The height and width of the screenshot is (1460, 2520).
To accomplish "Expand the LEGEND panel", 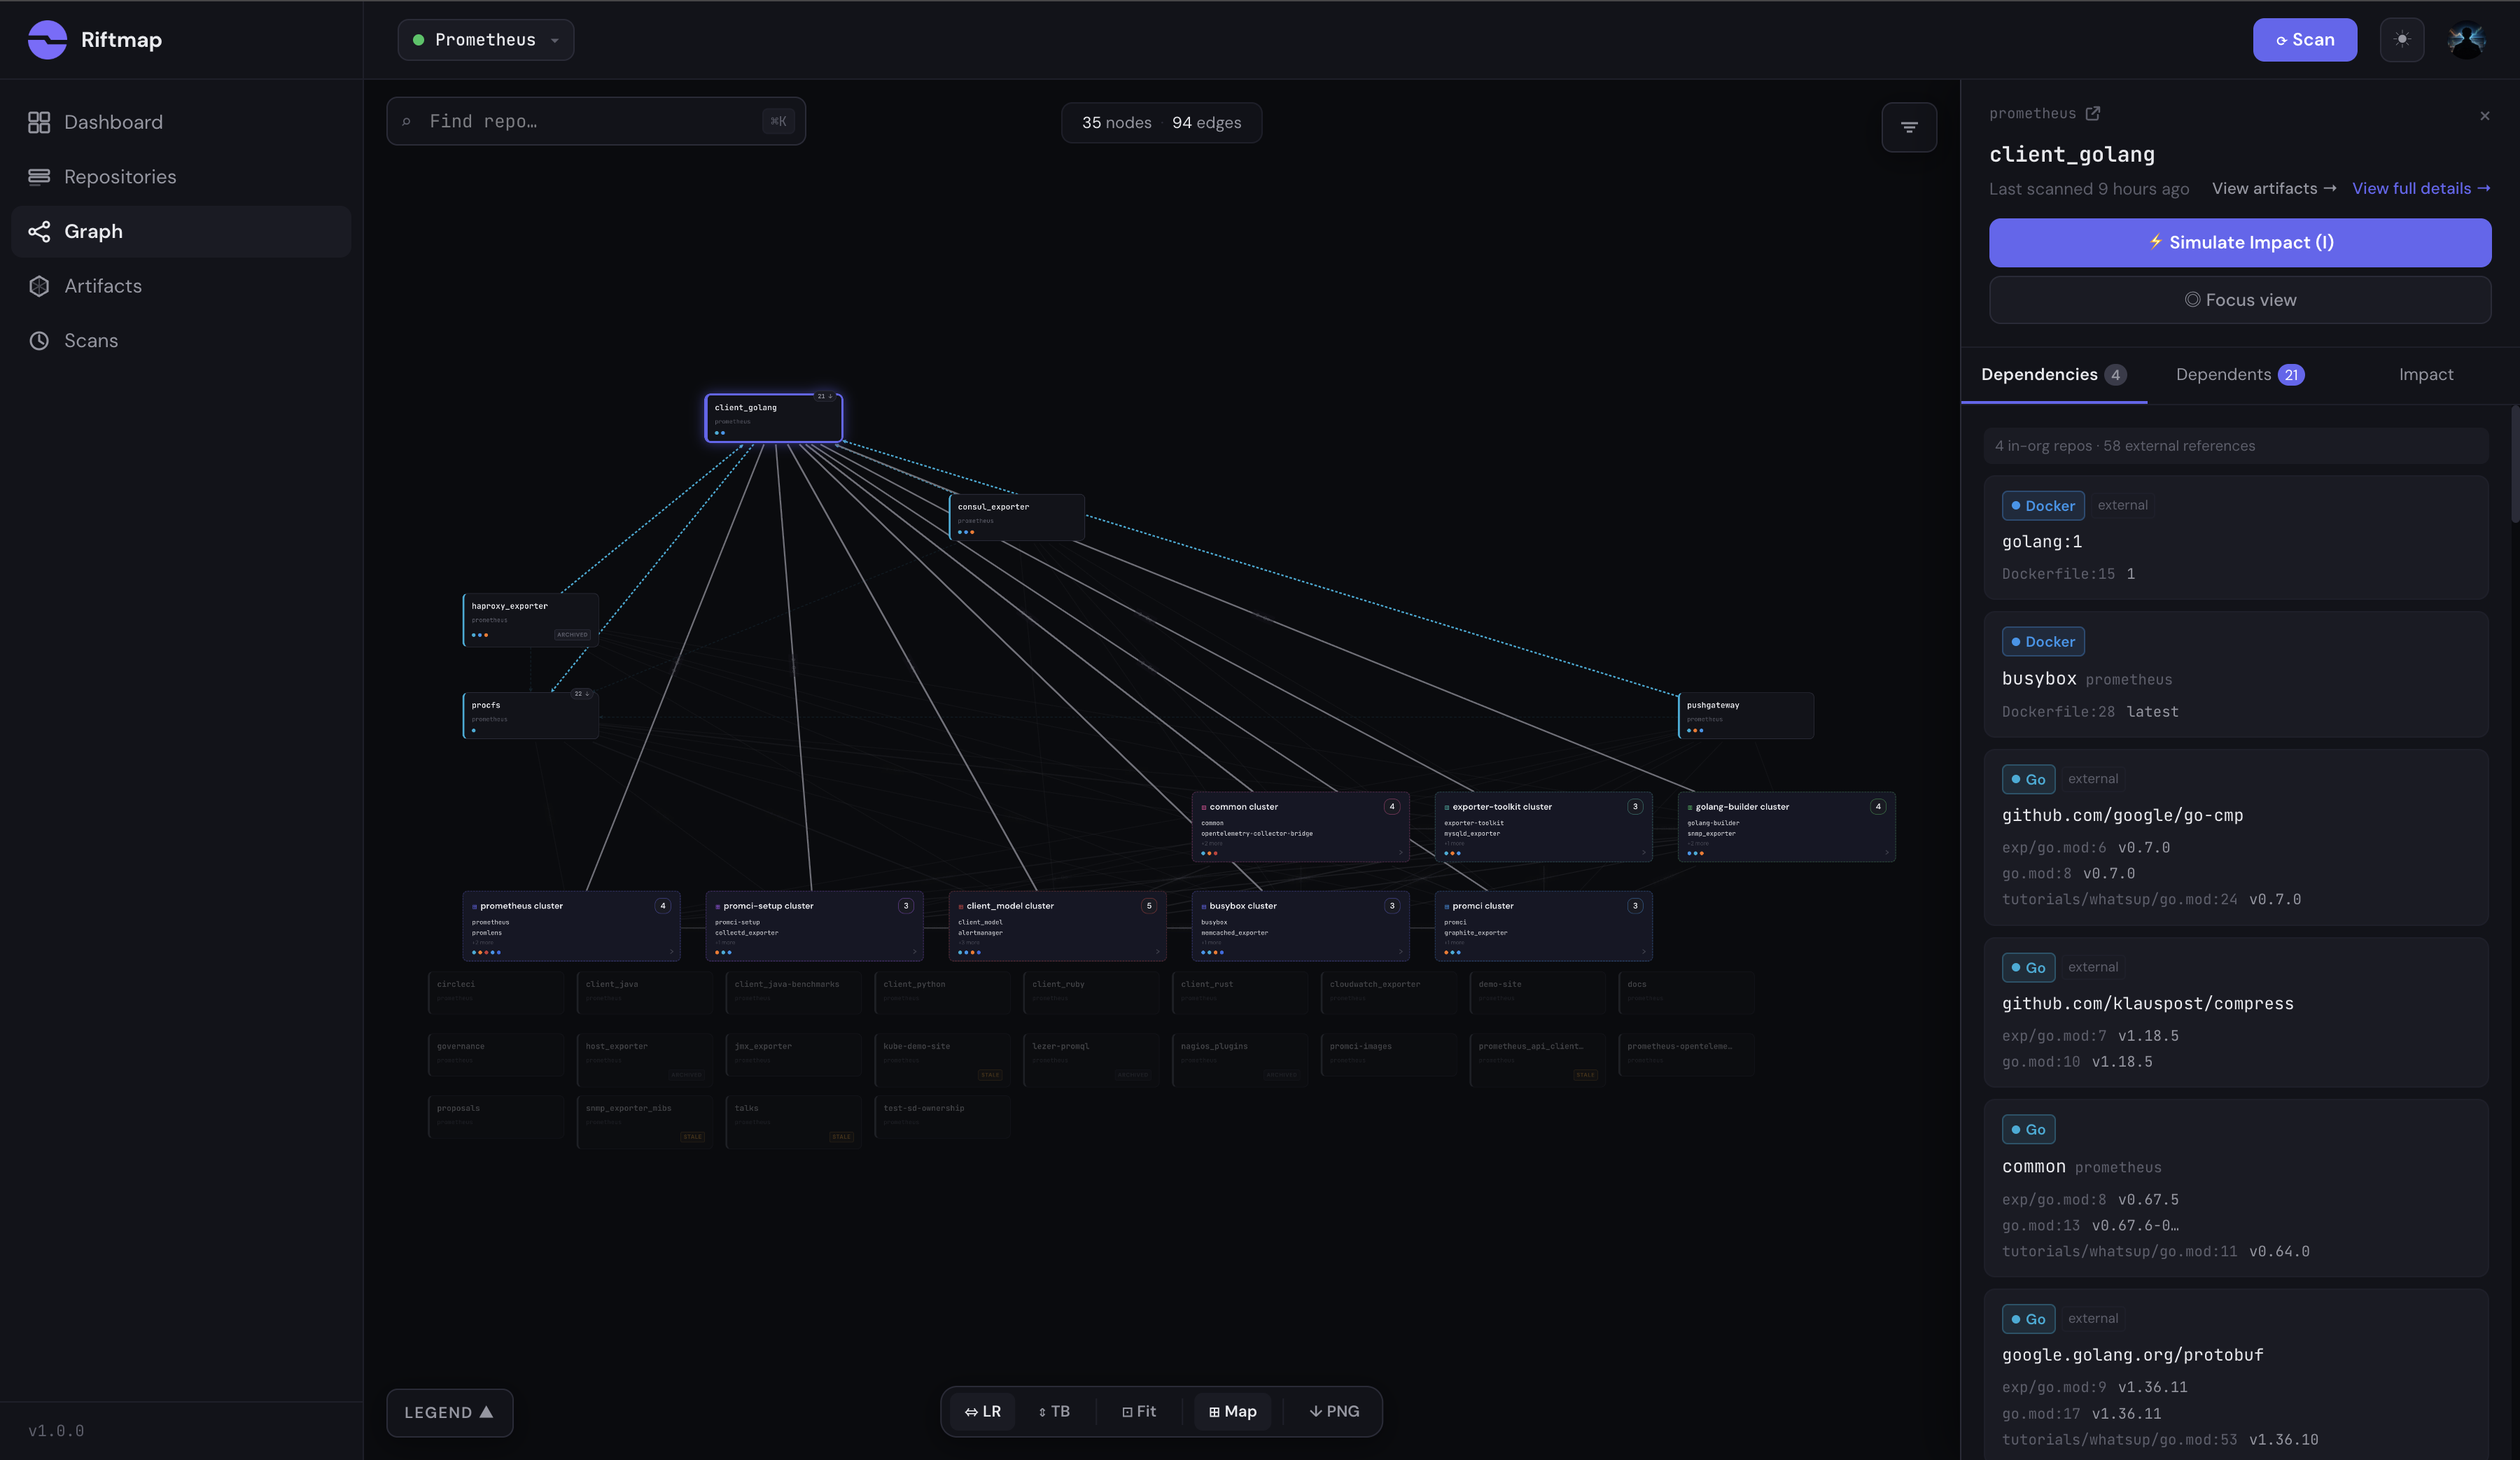I will [449, 1413].
